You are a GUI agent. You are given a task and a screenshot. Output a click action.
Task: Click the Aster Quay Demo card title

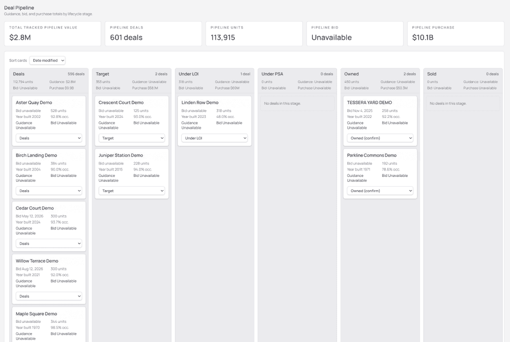click(x=34, y=103)
